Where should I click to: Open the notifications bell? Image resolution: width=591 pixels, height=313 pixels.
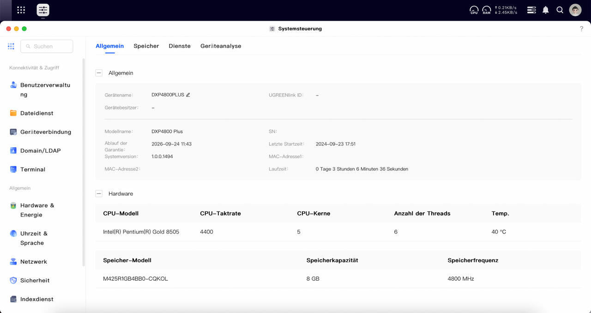pos(546,10)
